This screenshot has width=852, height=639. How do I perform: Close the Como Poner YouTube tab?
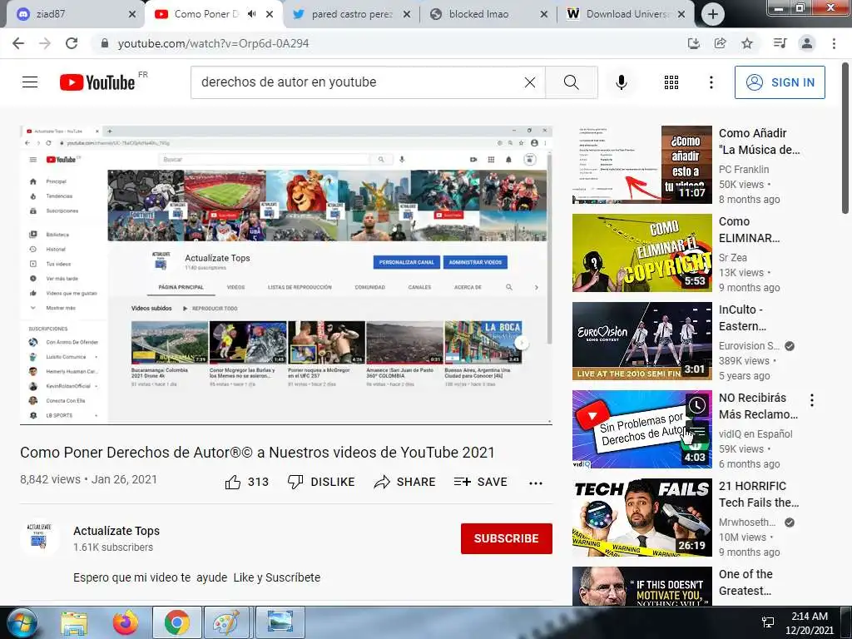click(x=270, y=15)
